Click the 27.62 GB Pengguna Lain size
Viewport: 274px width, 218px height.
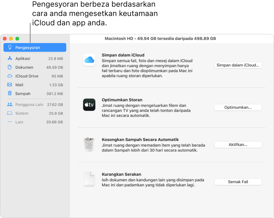tap(55, 105)
